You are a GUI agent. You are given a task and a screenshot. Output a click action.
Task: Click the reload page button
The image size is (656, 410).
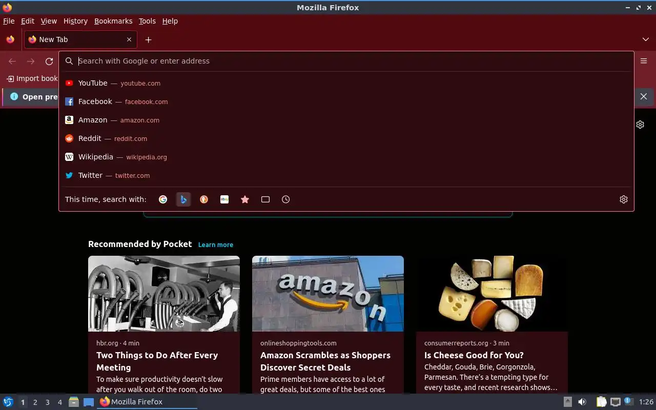[x=49, y=61]
